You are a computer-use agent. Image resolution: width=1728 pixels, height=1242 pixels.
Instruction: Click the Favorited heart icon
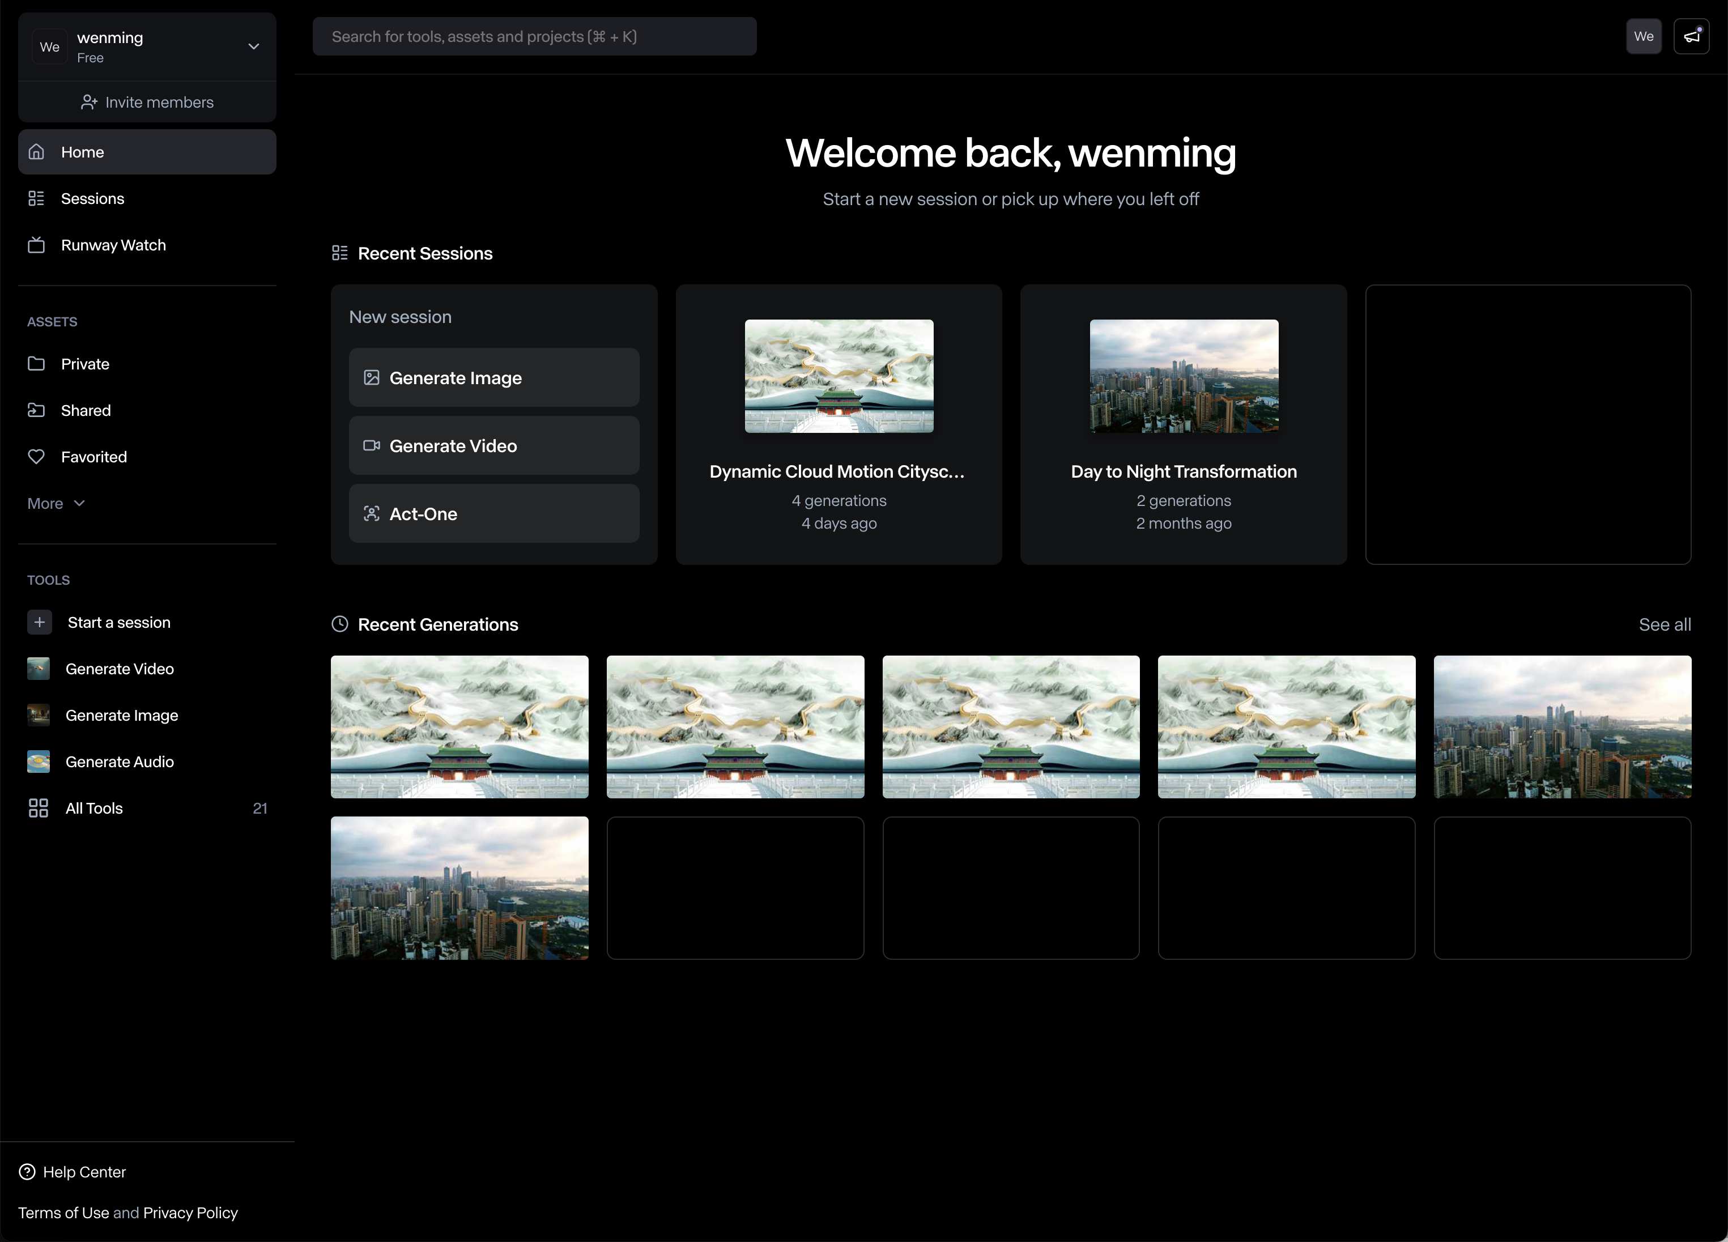37,457
